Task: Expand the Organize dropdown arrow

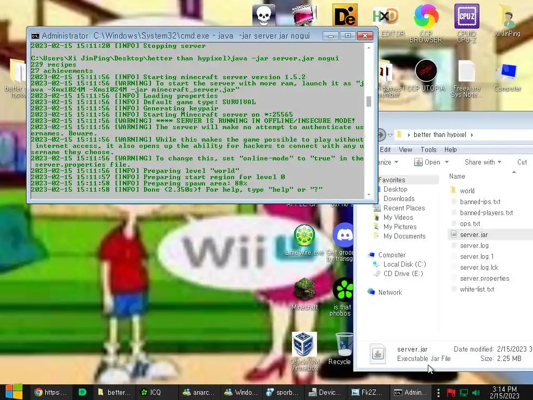Action: 396,162
